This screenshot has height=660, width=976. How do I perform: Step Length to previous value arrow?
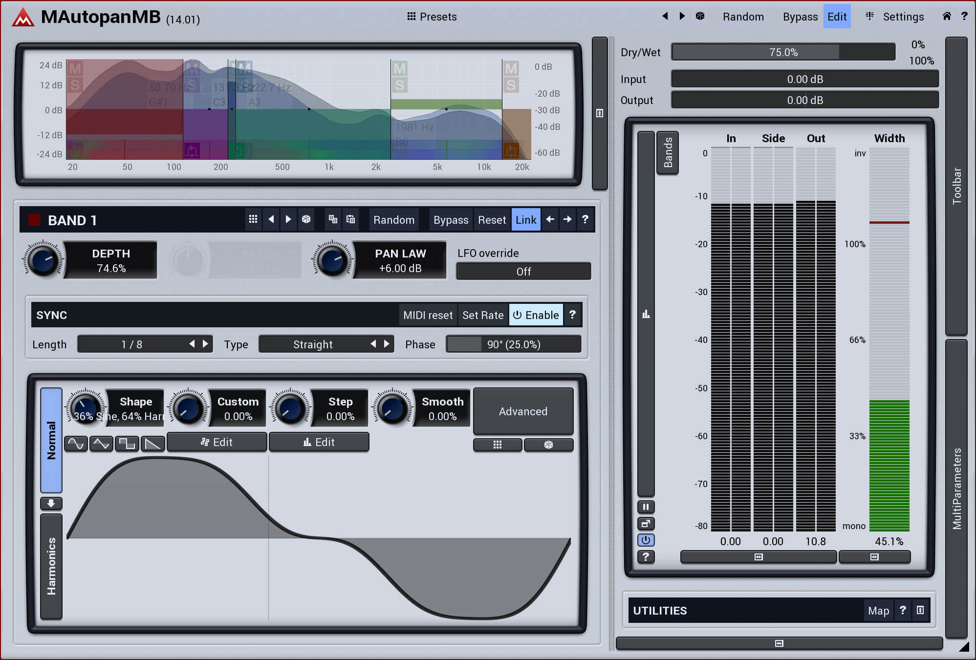coord(192,344)
